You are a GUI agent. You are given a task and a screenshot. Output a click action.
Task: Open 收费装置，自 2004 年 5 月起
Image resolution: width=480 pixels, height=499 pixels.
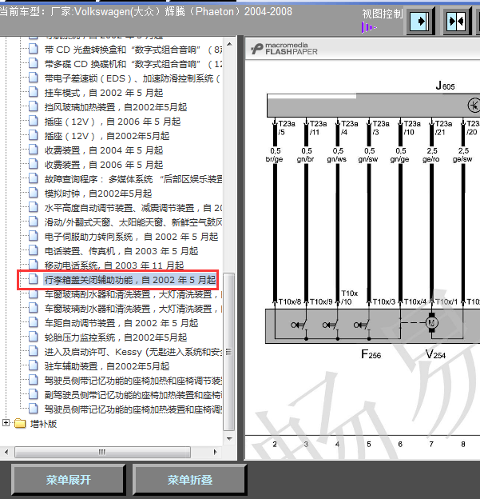point(104,150)
